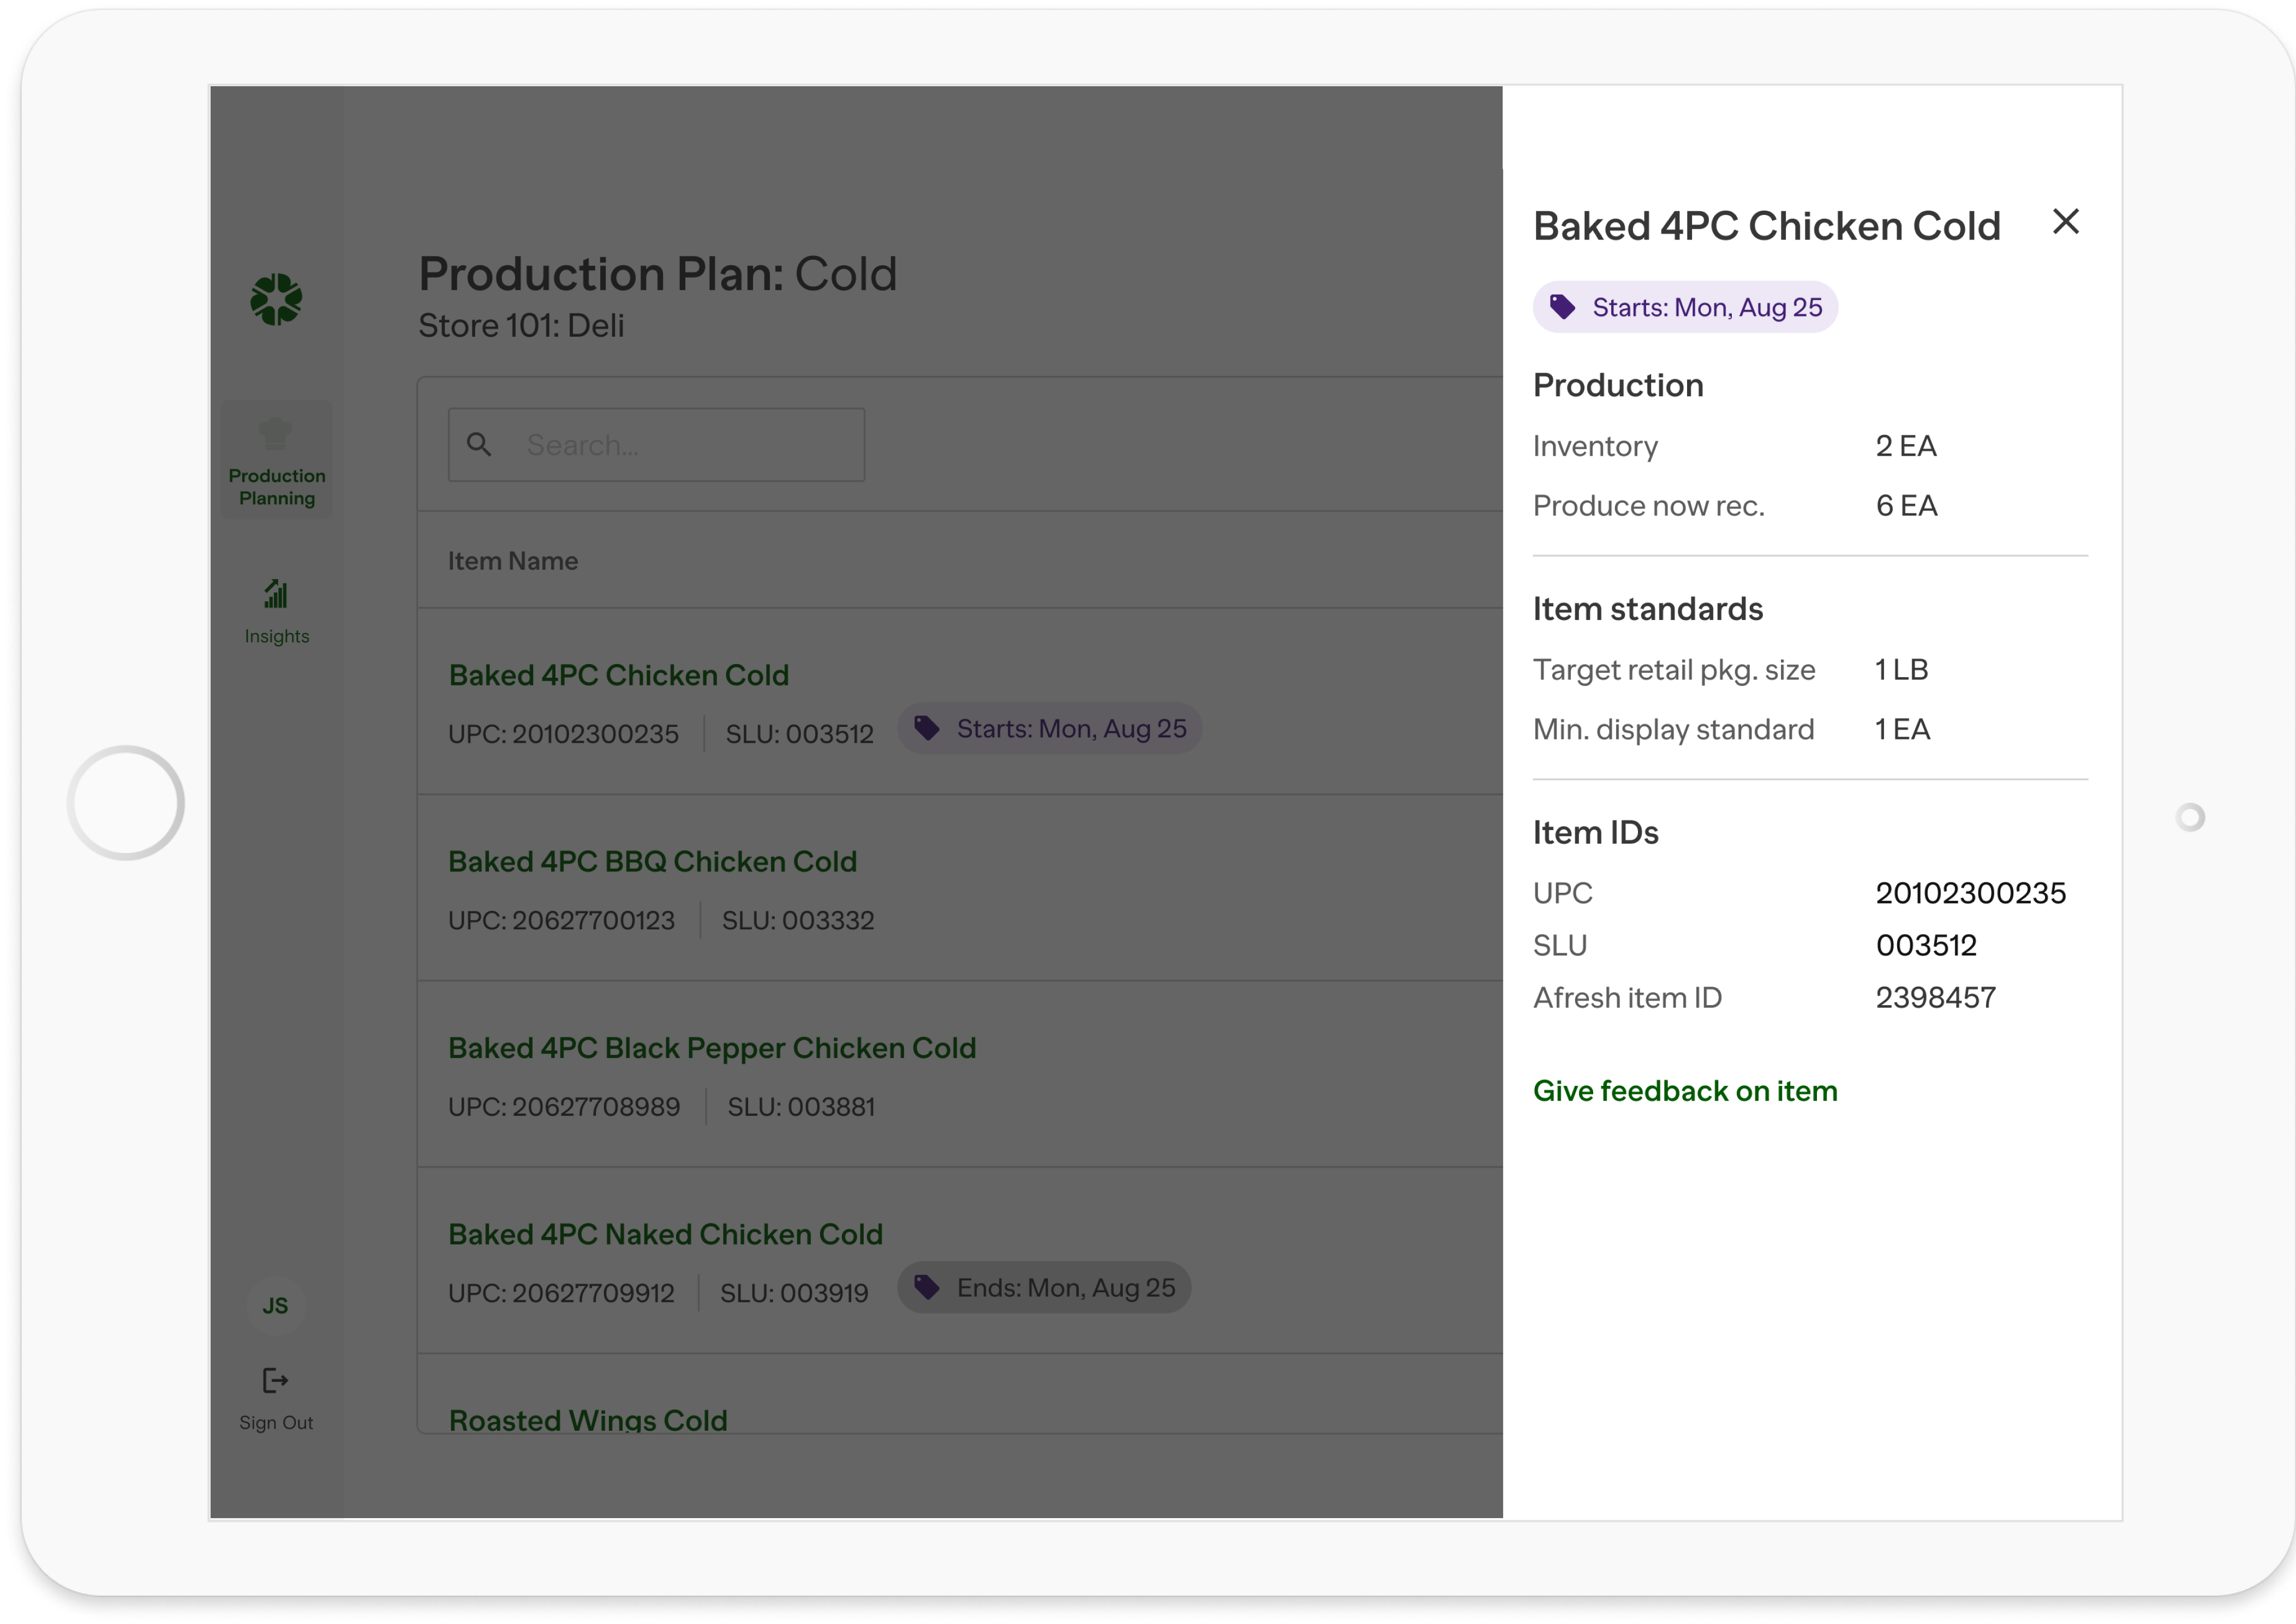The width and height of the screenshot is (2296, 1624).
Task: Select the Roasted Wings Cold item
Action: [x=588, y=1419]
